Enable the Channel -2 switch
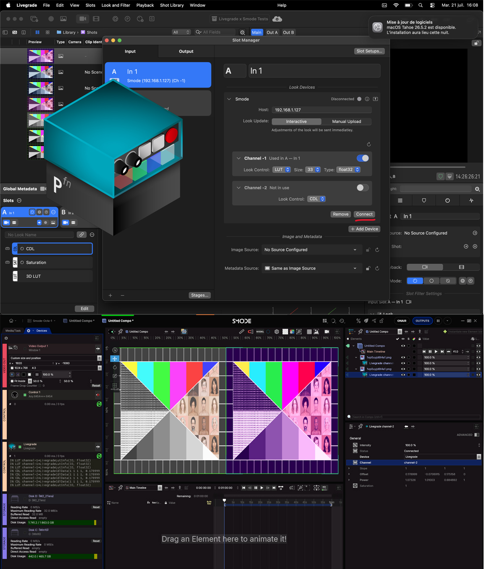The image size is (484, 569). [363, 188]
